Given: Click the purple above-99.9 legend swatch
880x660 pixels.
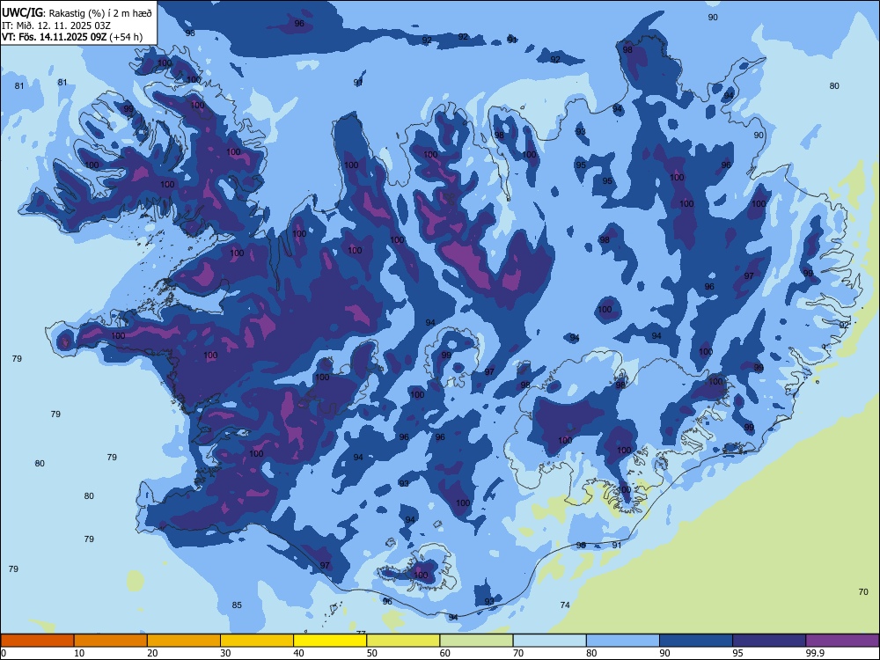Looking at the screenshot, I should tap(842, 641).
